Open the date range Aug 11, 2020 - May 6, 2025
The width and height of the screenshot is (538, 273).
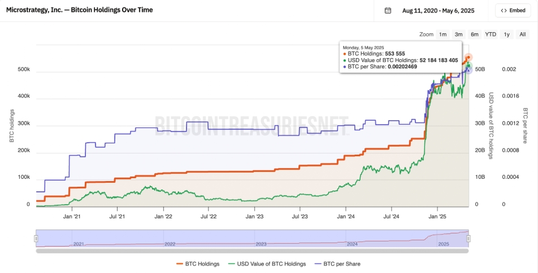pos(438,11)
